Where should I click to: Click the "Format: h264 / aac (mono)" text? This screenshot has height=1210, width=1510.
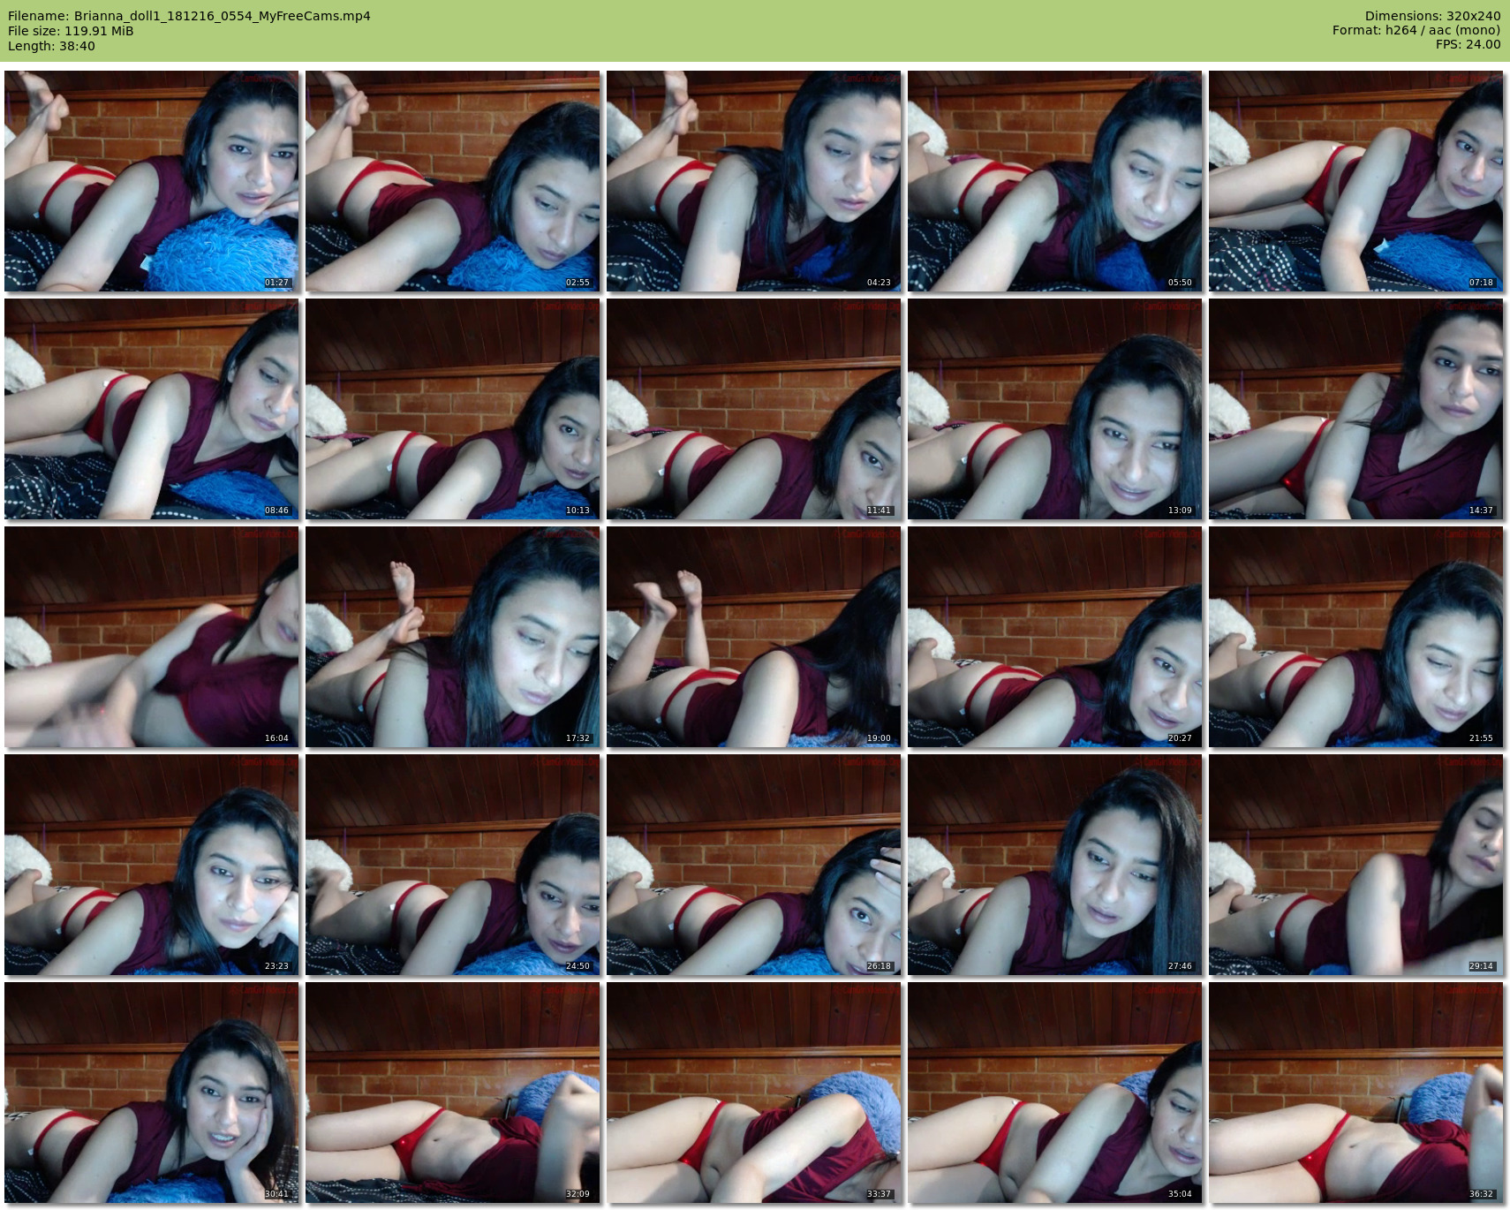[x=1416, y=30]
